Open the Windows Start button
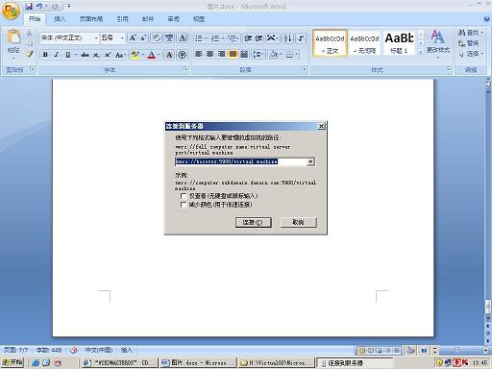492x369 pixels. pos(12,362)
